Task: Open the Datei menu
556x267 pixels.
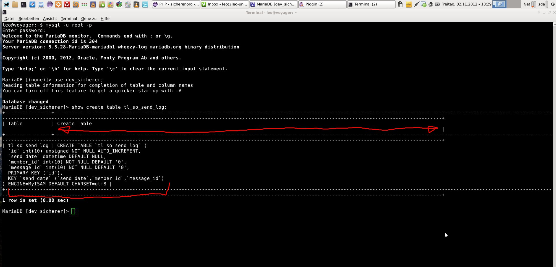Action: point(9,18)
